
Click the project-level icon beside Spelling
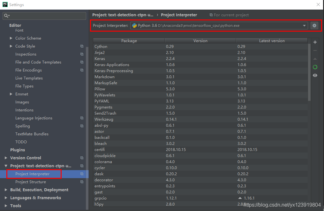pyautogui.click(x=82, y=126)
